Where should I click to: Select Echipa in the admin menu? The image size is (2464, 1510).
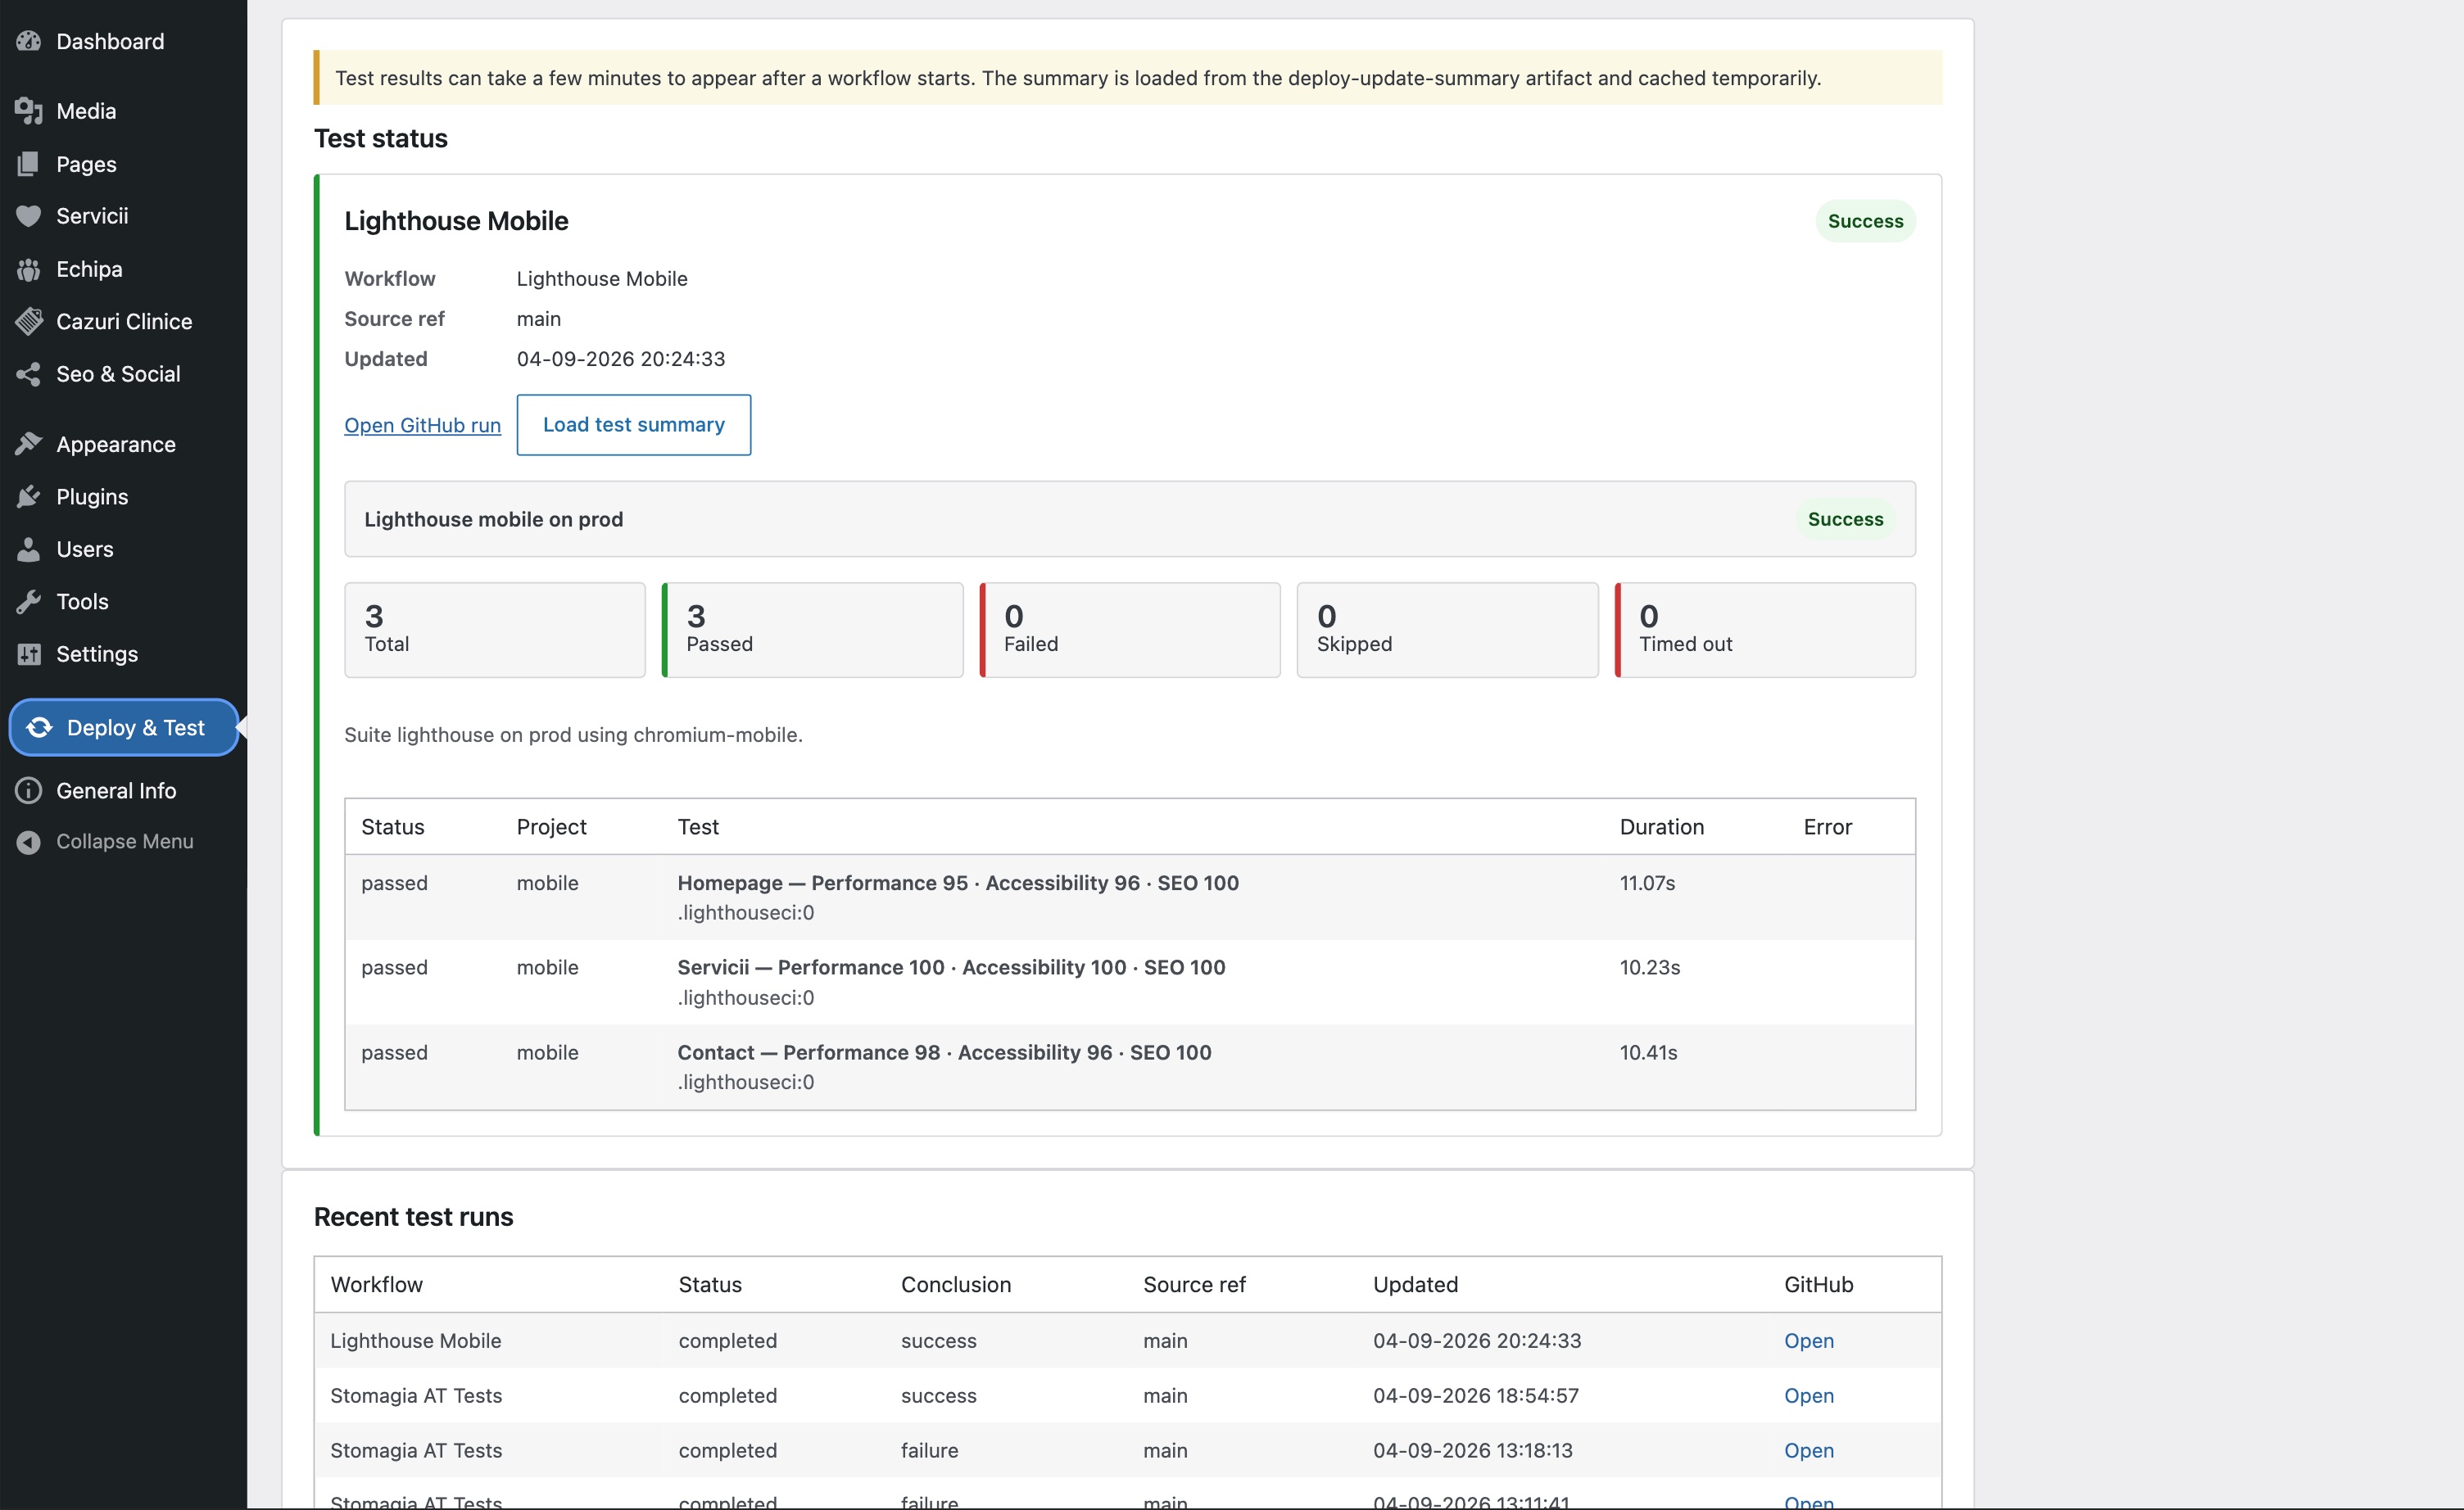123,269
